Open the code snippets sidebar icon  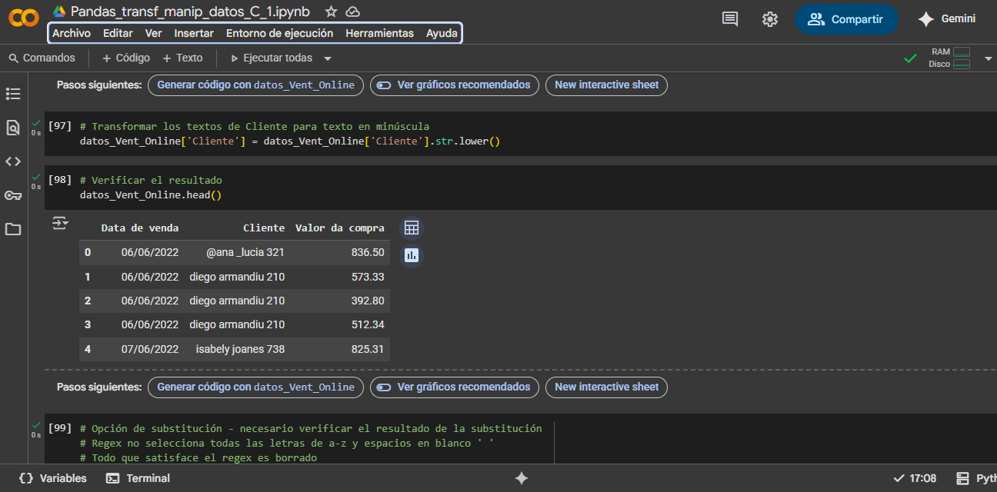(x=13, y=161)
